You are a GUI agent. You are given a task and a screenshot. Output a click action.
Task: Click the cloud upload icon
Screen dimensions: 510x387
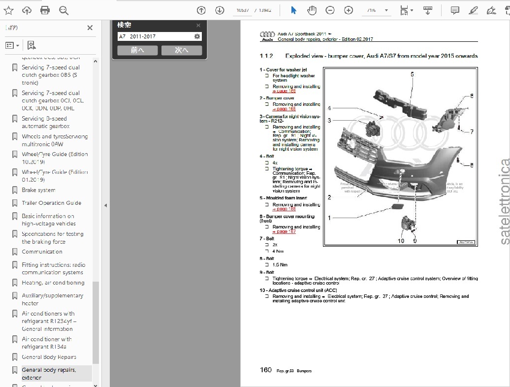[27, 10]
